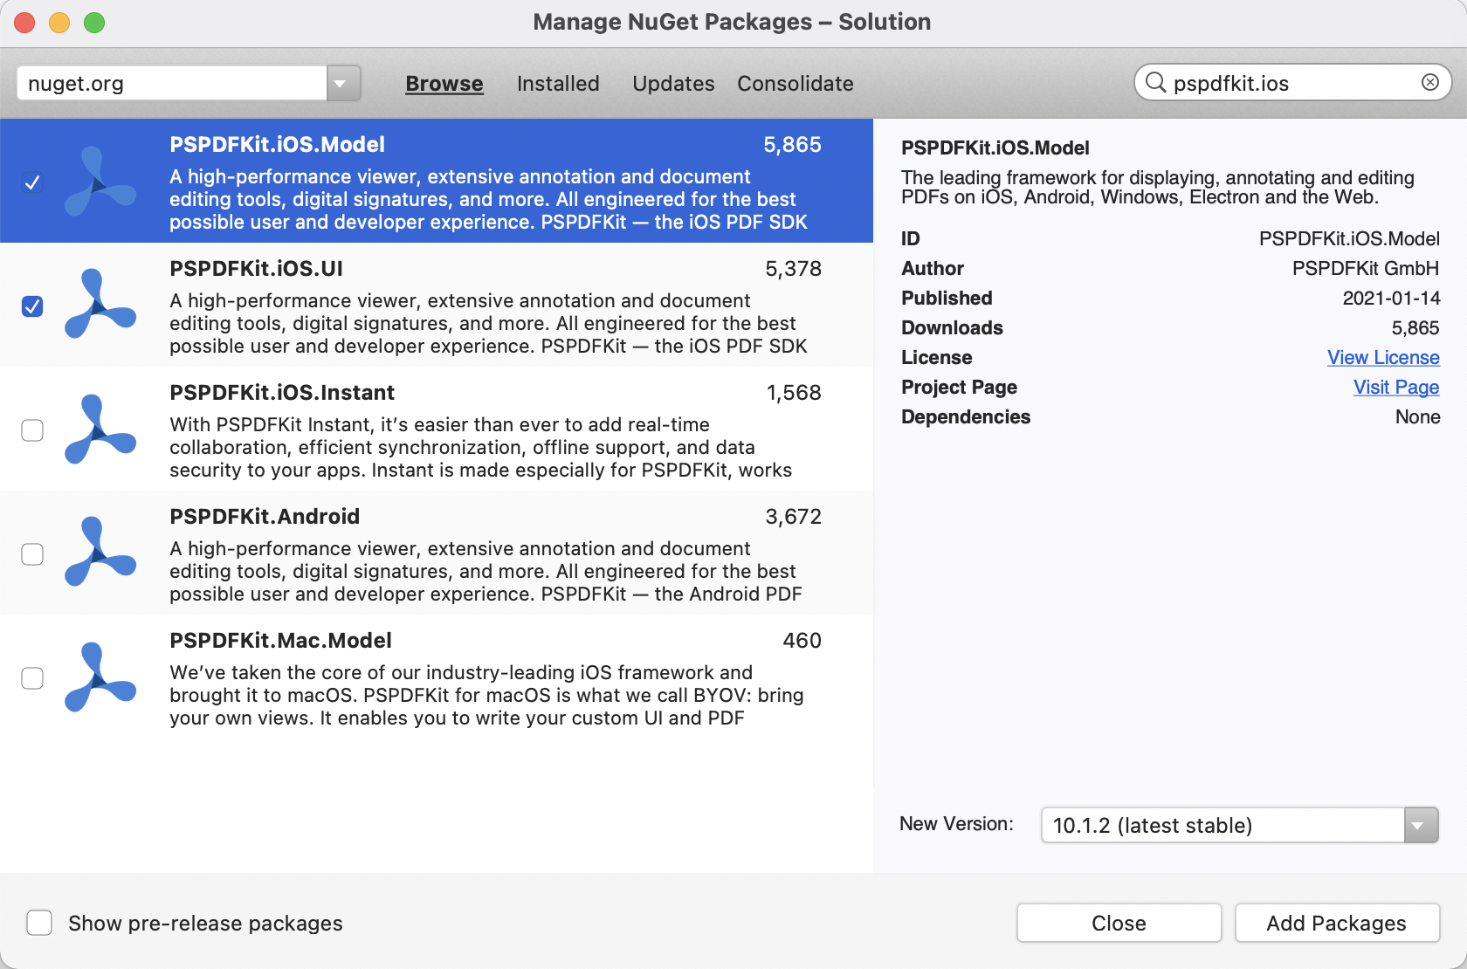Click the 2021-01-14 published date
Image resolution: width=1467 pixels, height=969 pixels.
(1391, 299)
